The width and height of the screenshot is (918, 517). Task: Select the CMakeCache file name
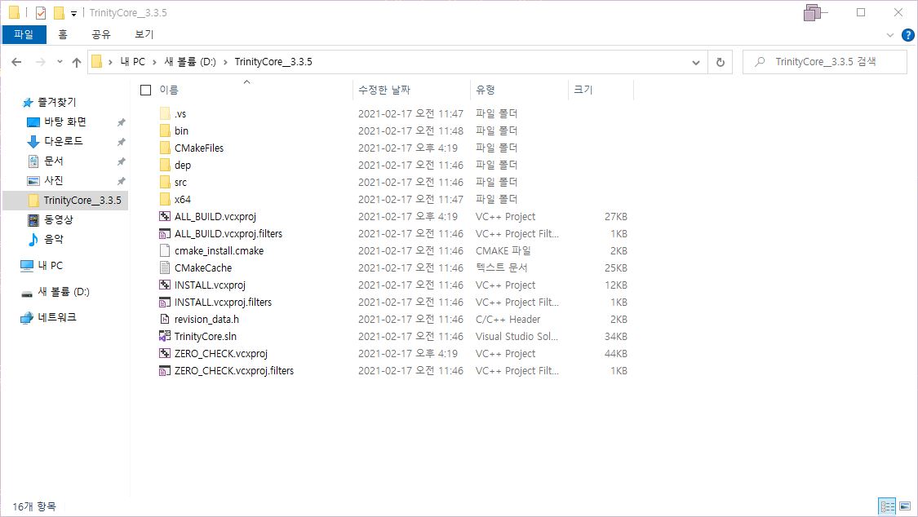(x=203, y=267)
